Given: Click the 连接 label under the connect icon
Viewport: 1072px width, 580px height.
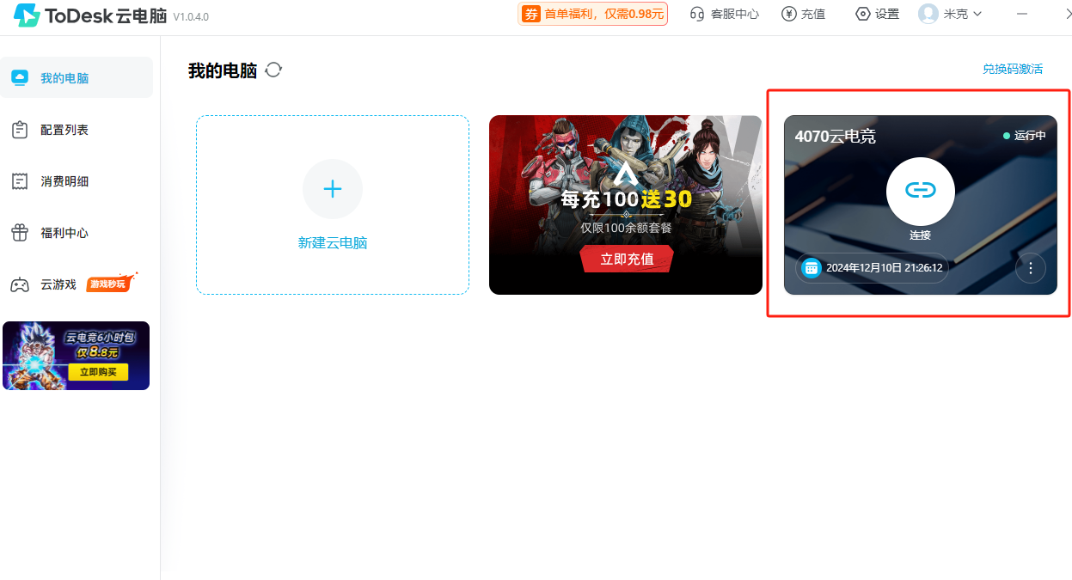Looking at the screenshot, I should pyautogui.click(x=921, y=235).
